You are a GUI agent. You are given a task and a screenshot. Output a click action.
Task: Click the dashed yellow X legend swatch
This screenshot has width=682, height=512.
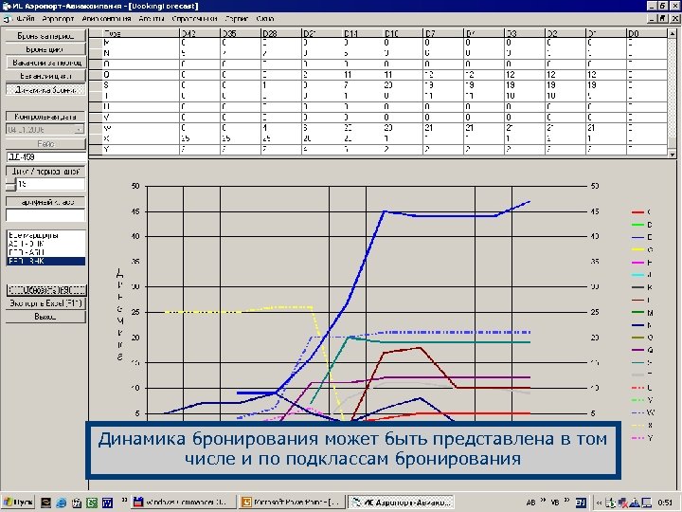[x=637, y=426]
